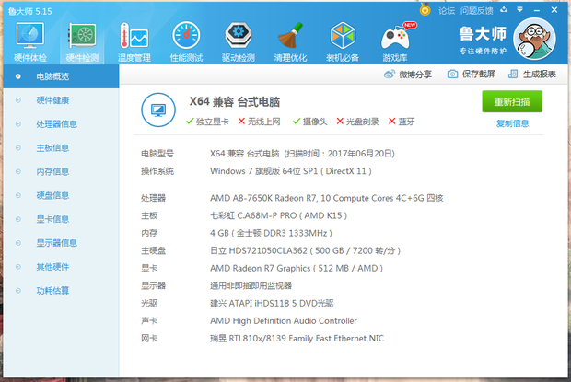This screenshot has height=382, width=571.
Task: Open 显卡信息 graphics card info
Action: tap(61, 219)
